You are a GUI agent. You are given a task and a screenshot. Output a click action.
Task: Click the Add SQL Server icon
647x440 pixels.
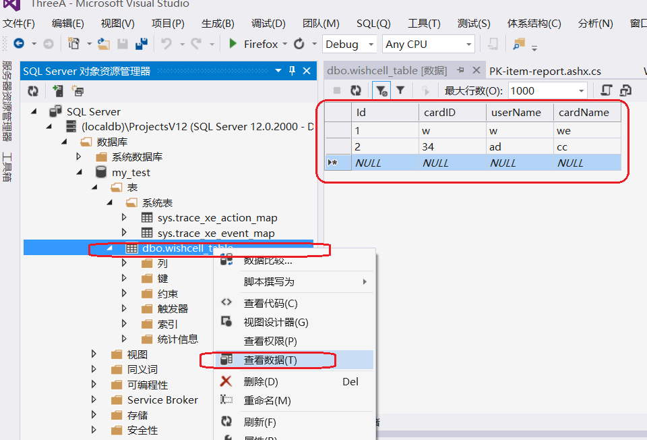click(x=57, y=91)
